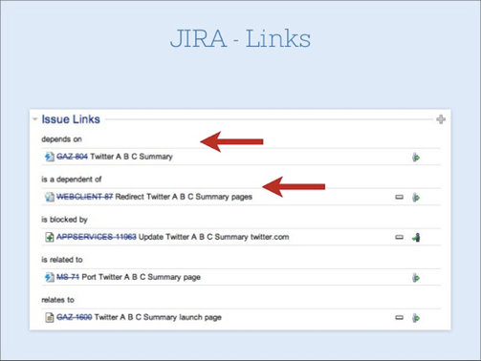Screen dimensions: 481x361
Task: Click the status icon in GAZ-804 row
Action: click(x=416, y=157)
